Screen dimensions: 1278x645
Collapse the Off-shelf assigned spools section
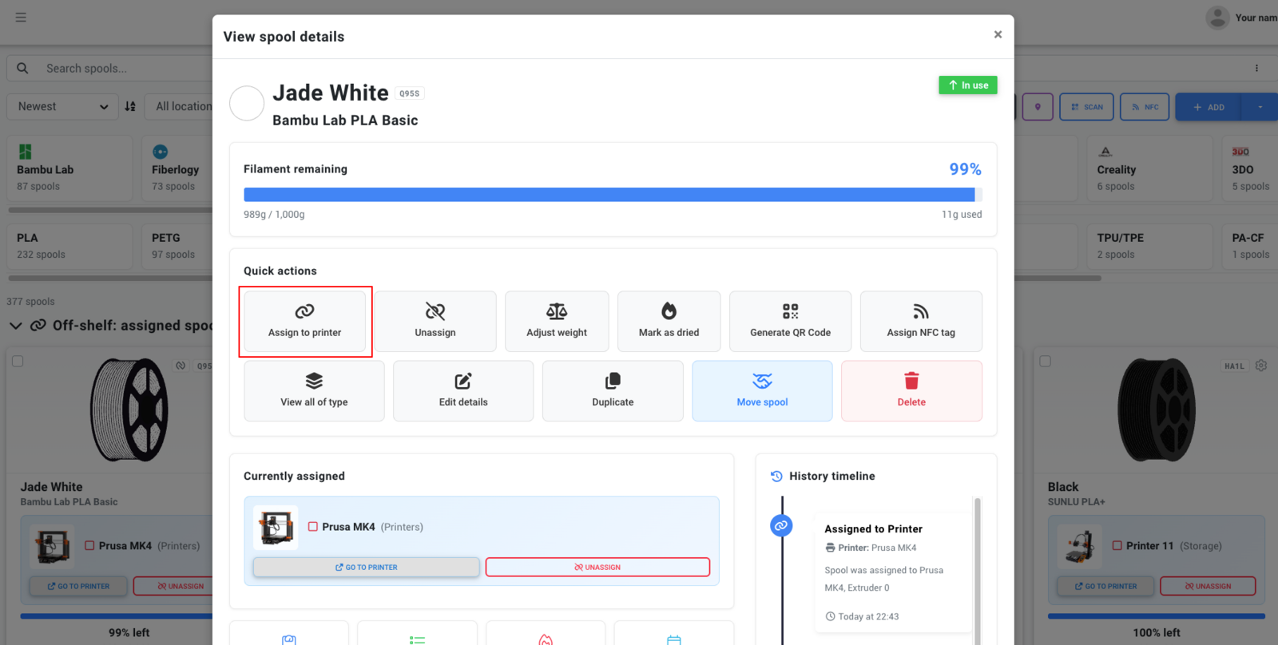[x=15, y=326]
